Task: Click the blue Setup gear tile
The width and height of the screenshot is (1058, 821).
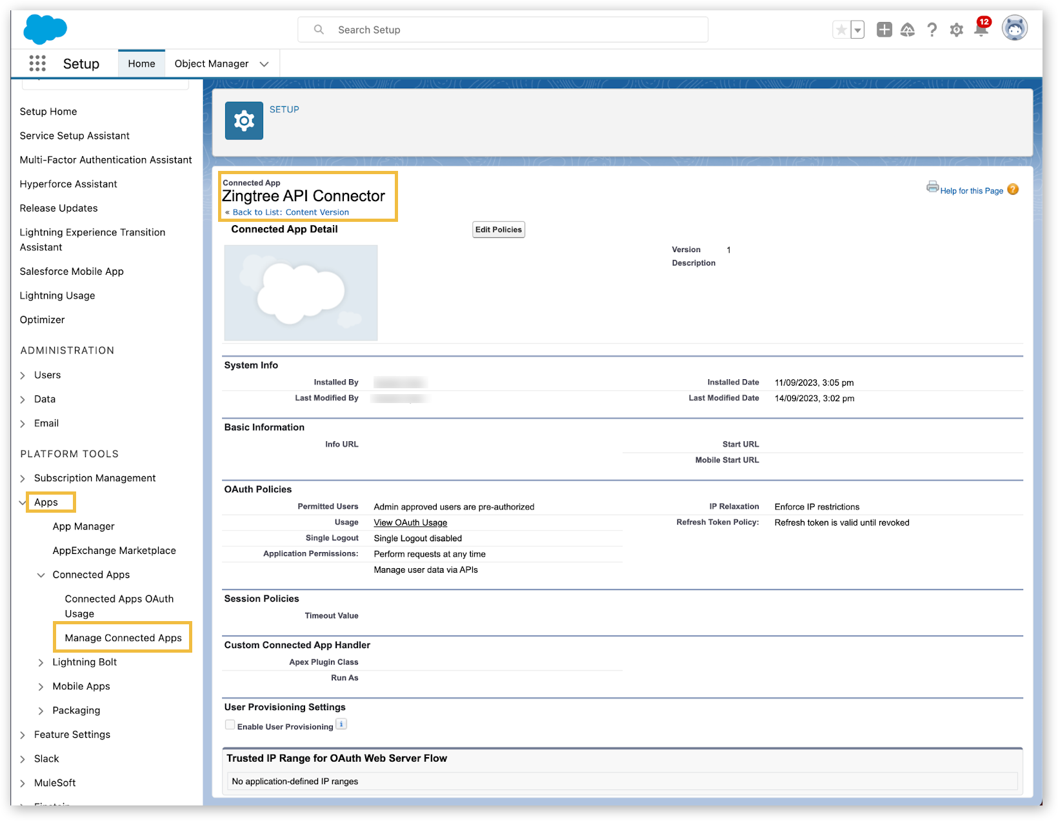Action: pyautogui.click(x=244, y=121)
